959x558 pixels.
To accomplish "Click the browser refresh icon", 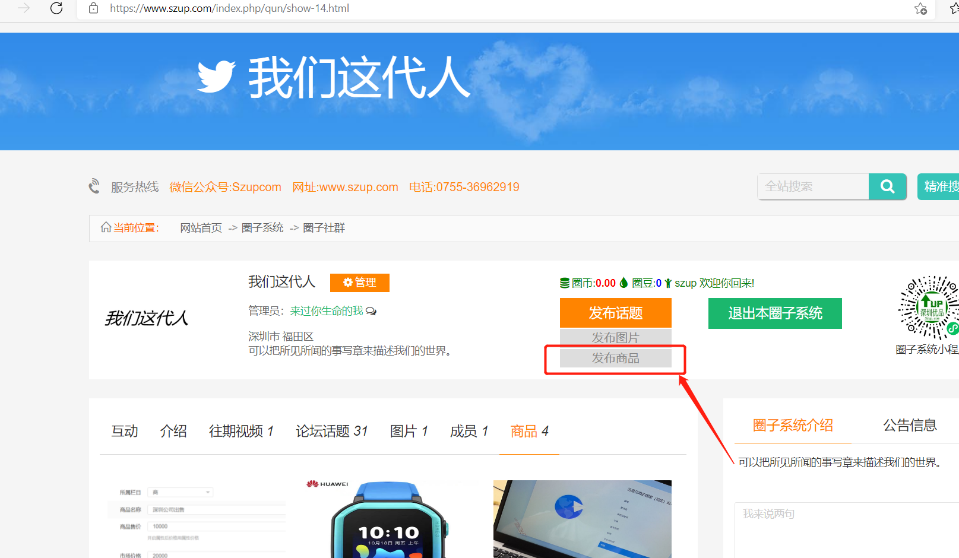I will 56,8.
